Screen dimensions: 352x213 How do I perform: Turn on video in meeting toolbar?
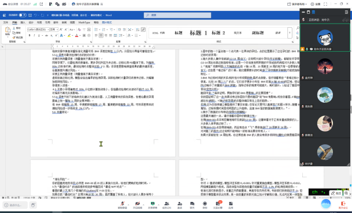(138, 205)
